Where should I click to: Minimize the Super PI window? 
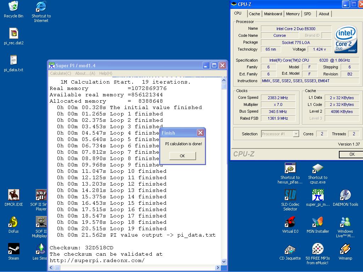coord(206,66)
